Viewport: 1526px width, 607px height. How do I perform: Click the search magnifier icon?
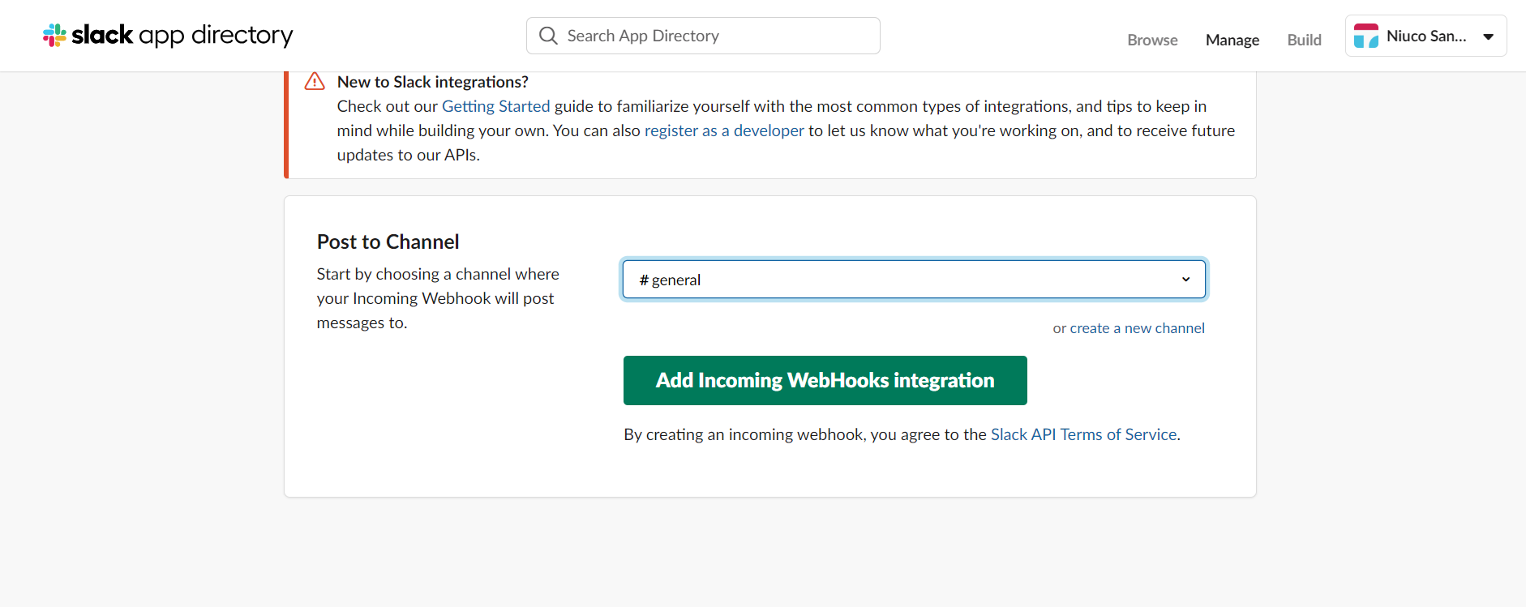(548, 36)
